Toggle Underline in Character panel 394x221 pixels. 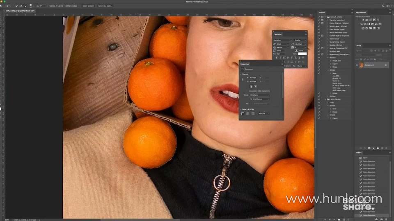tap(299, 58)
